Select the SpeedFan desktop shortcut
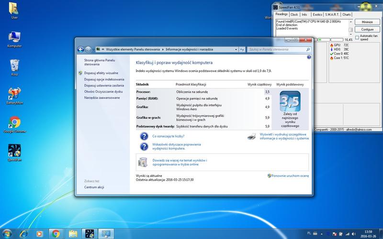This screenshot has height=239, width=383. (x=14, y=153)
